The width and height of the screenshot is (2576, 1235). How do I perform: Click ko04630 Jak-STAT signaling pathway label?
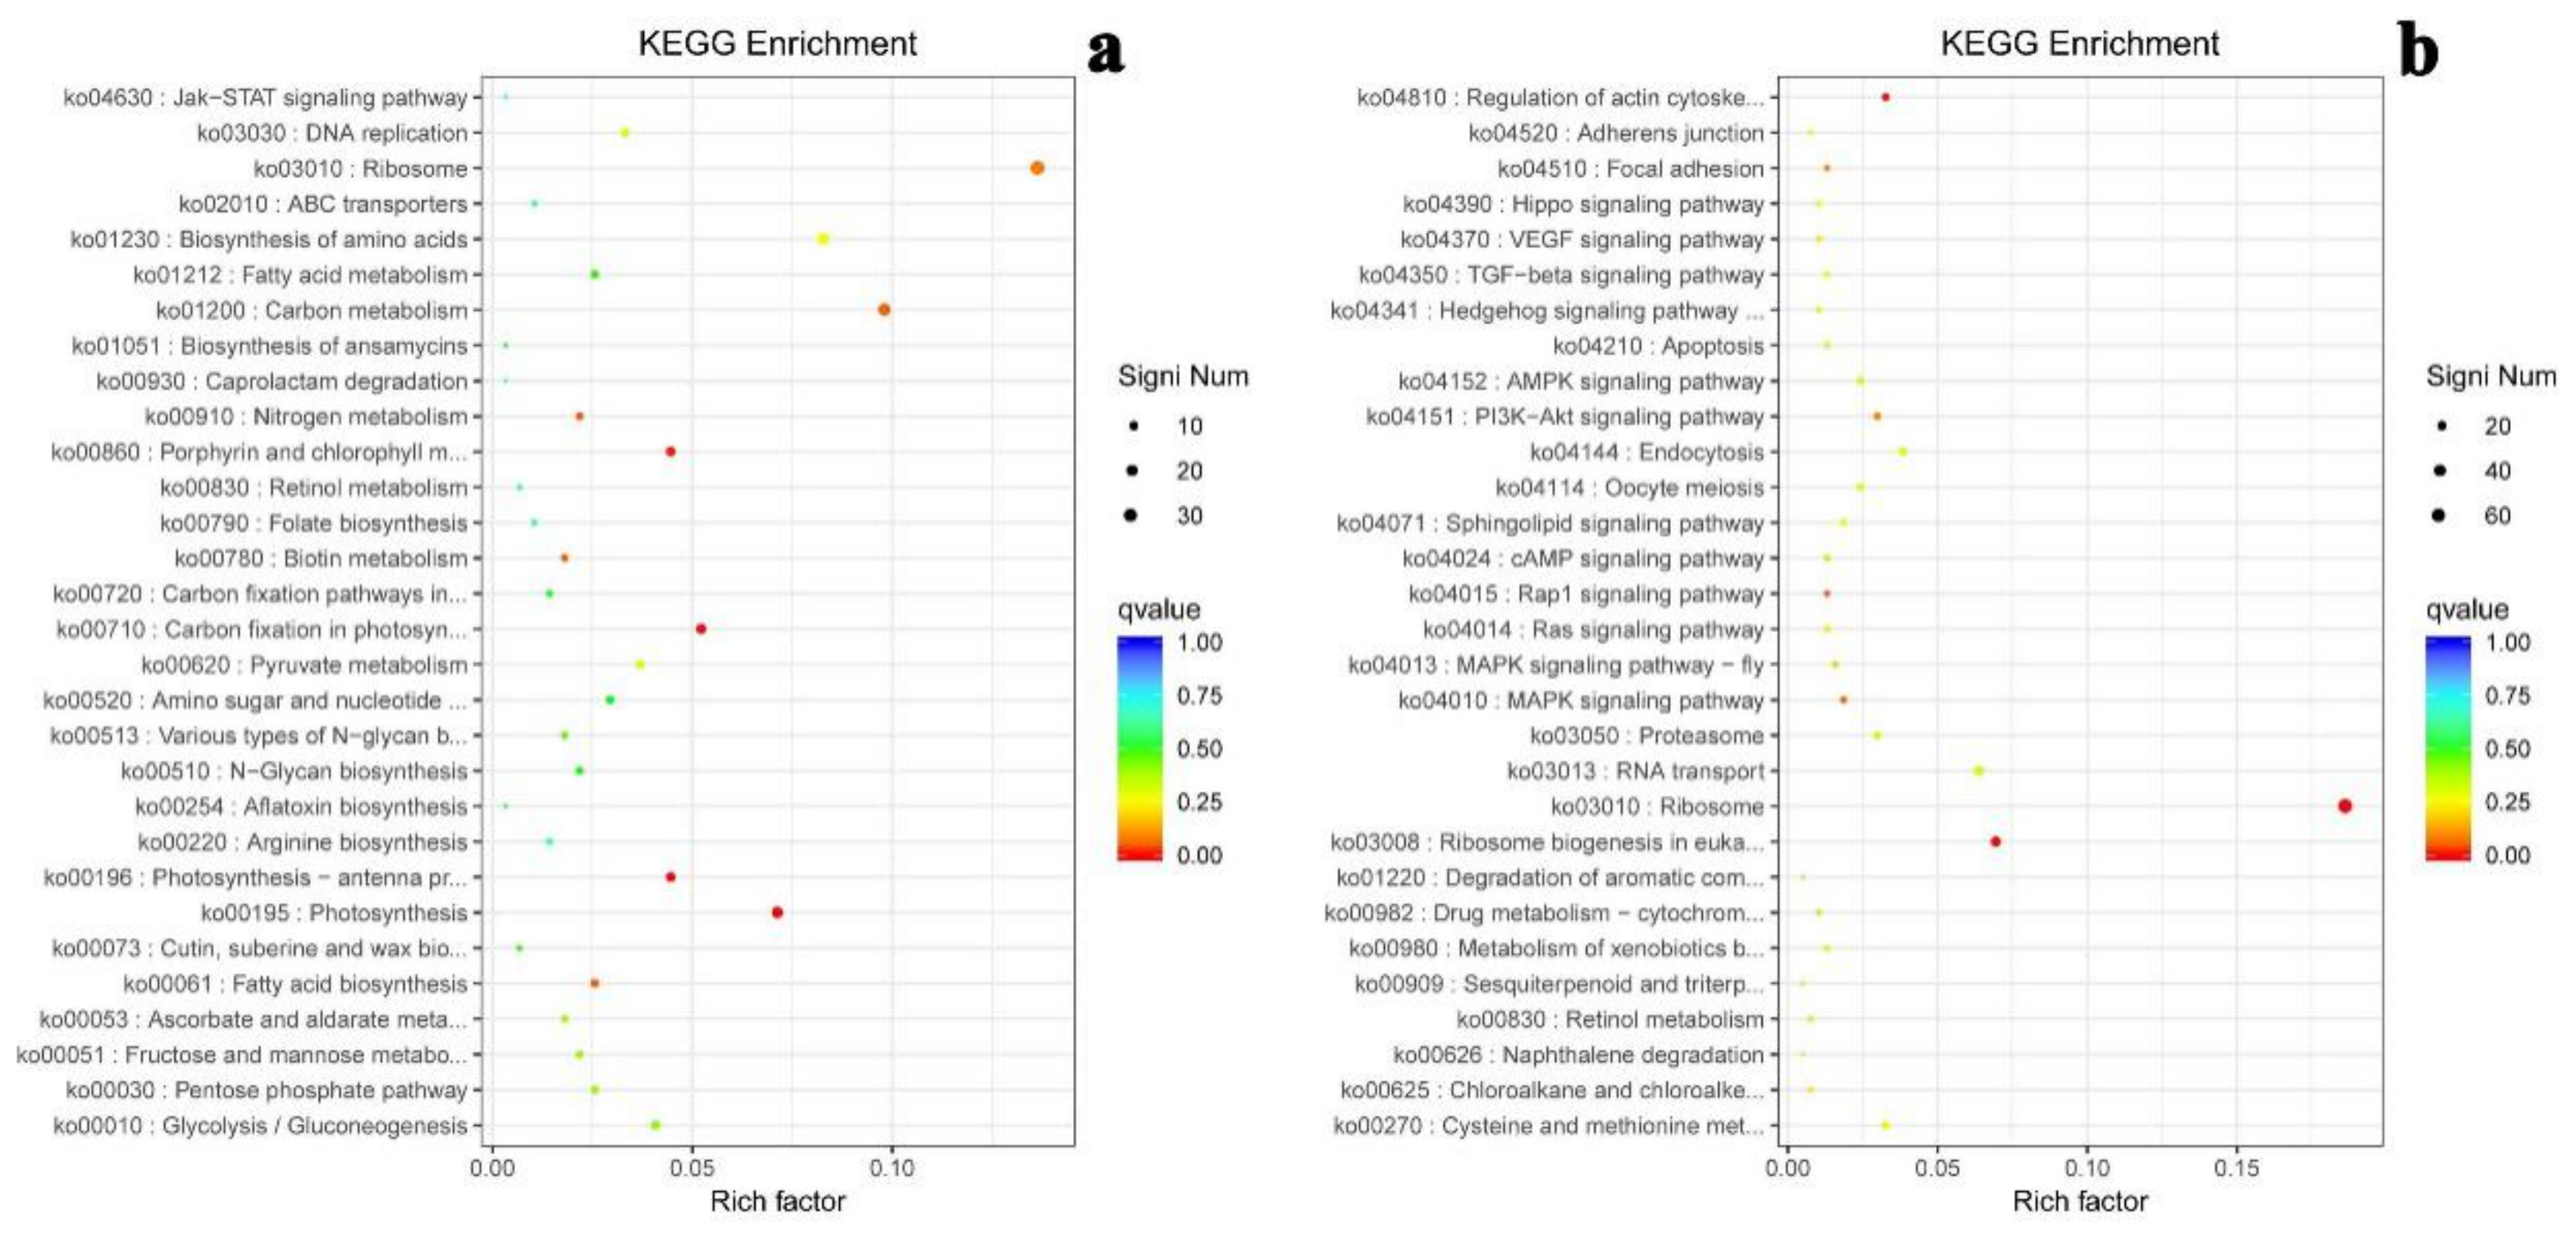[265, 98]
